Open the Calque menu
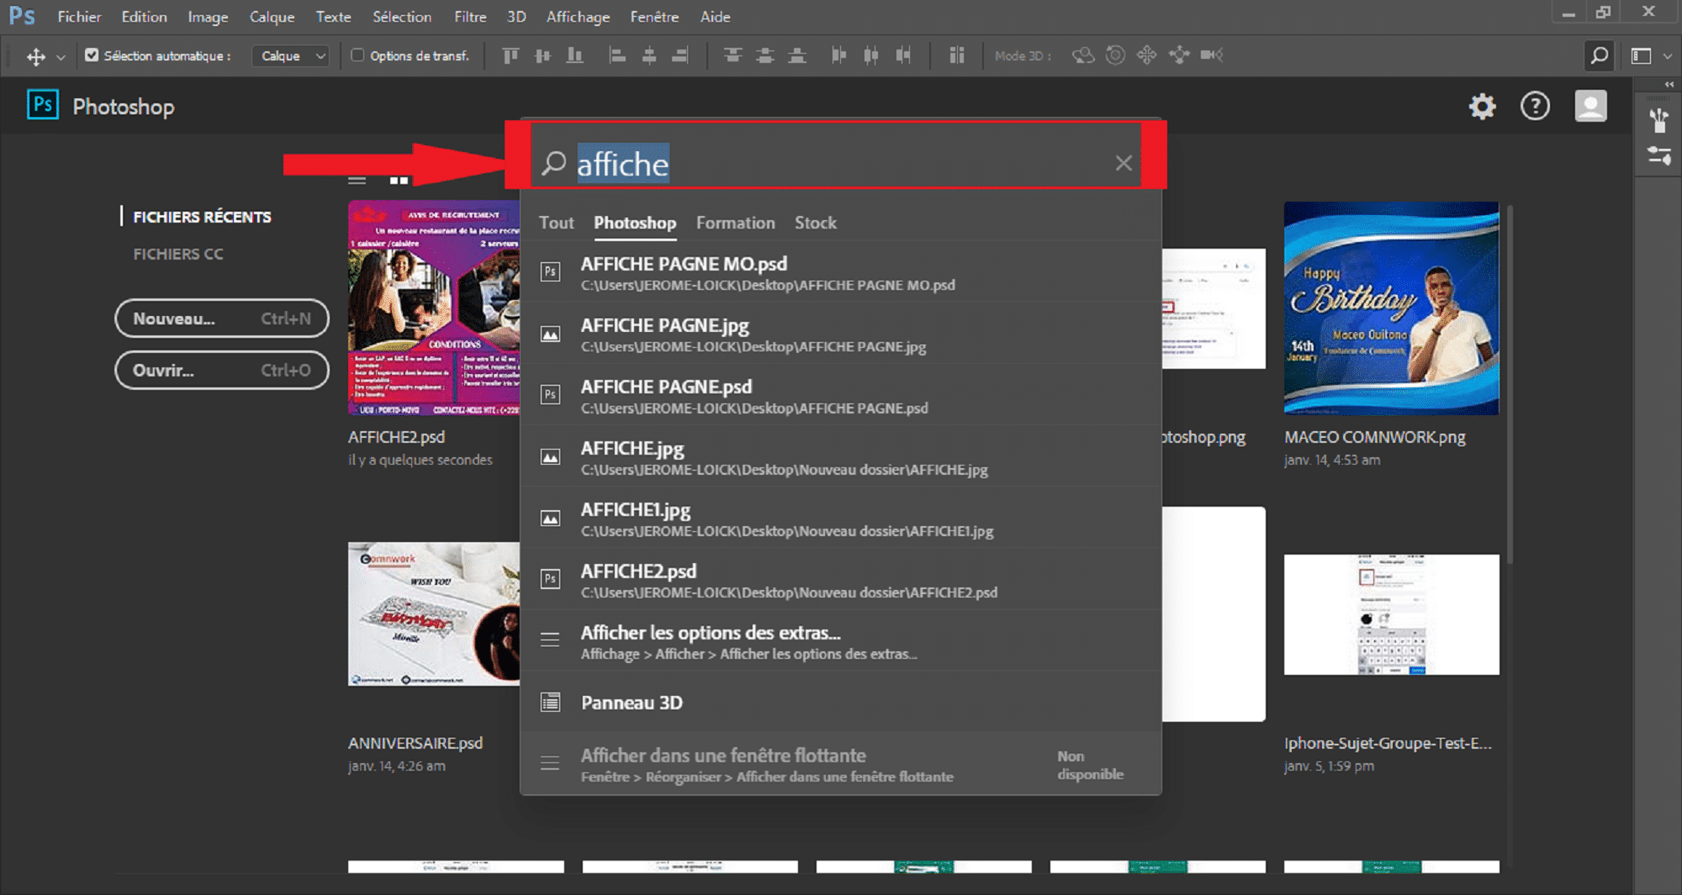The width and height of the screenshot is (1682, 895). click(x=272, y=17)
